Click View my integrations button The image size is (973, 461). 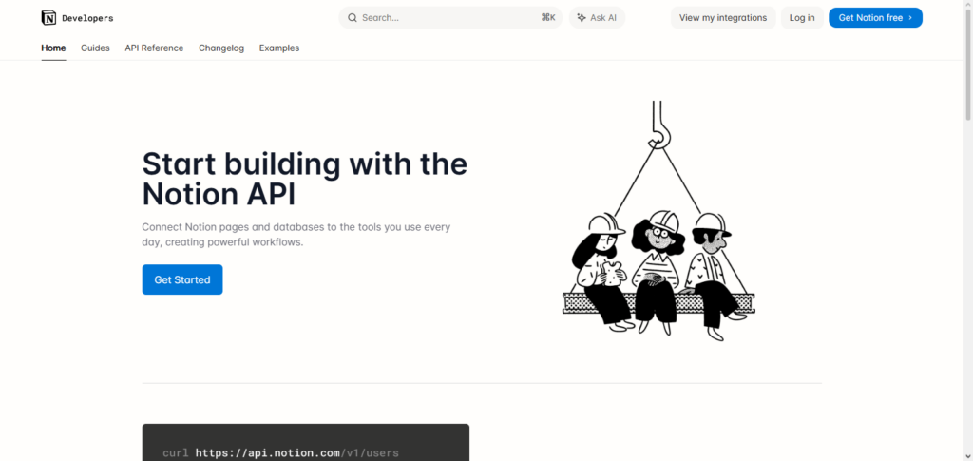pyautogui.click(x=723, y=18)
